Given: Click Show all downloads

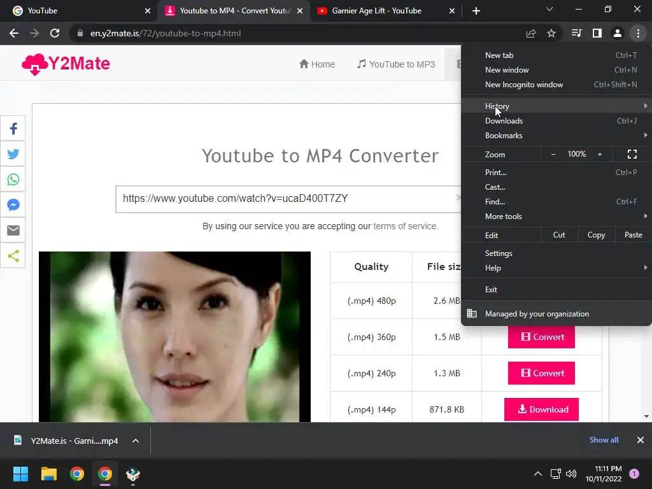Looking at the screenshot, I should click(604, 440).
